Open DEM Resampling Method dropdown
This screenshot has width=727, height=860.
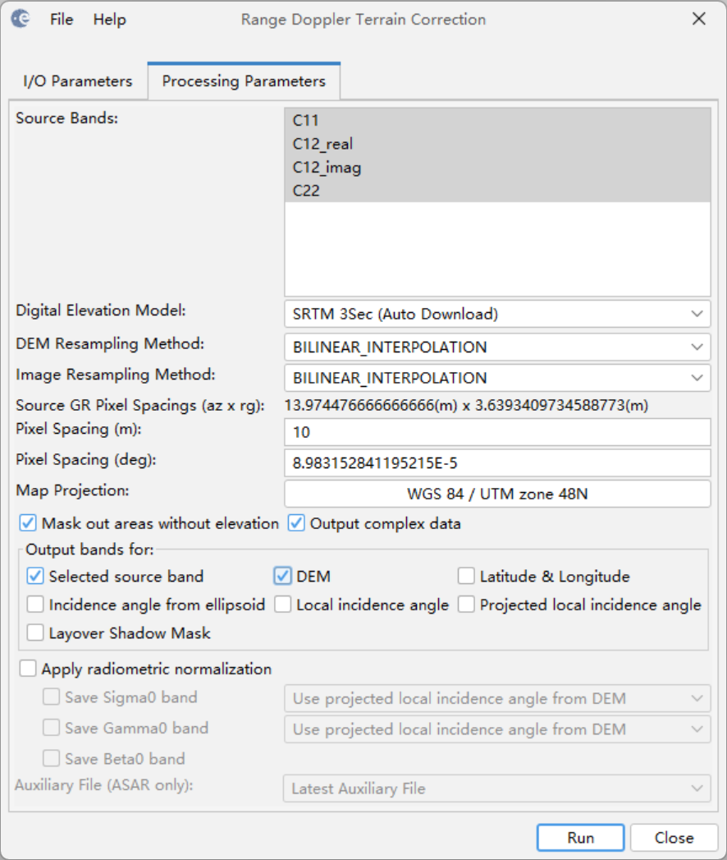[x=496, y=347]
